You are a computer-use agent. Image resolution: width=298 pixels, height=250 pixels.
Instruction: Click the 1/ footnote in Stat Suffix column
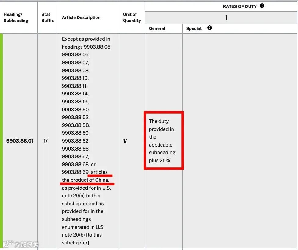(x=45, y=141)
